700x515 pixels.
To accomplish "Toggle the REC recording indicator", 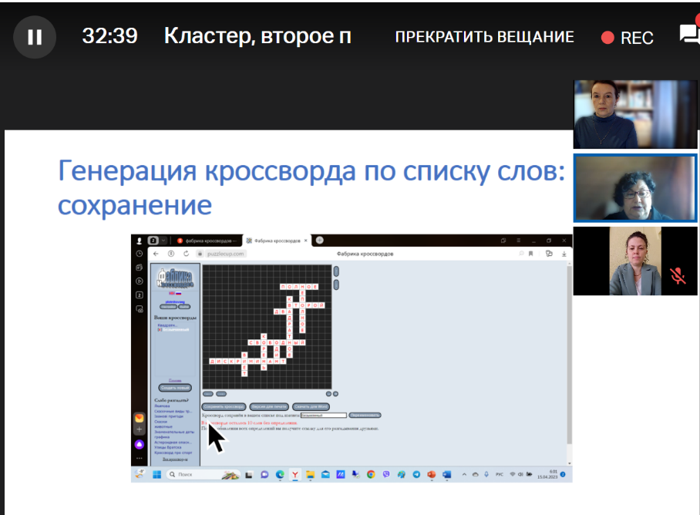I will click(628, 38).
